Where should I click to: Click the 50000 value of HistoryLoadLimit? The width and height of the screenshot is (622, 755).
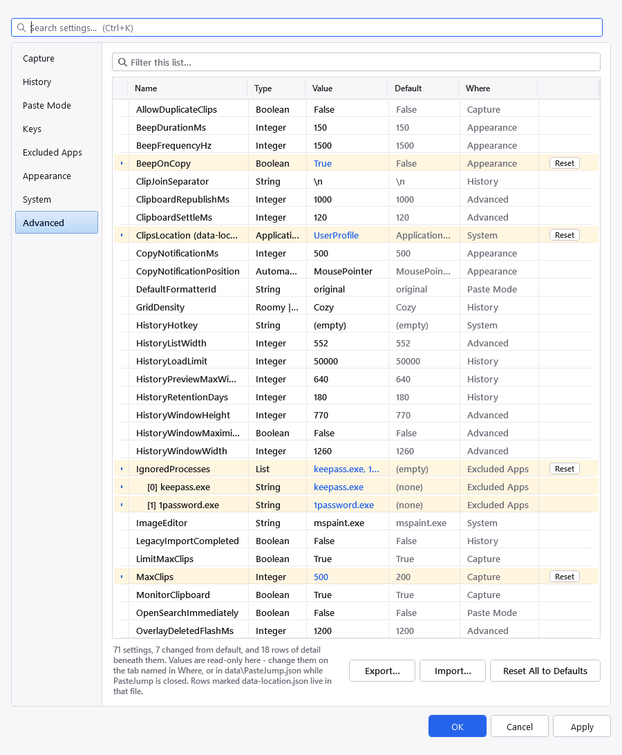[x=326, y=361]
